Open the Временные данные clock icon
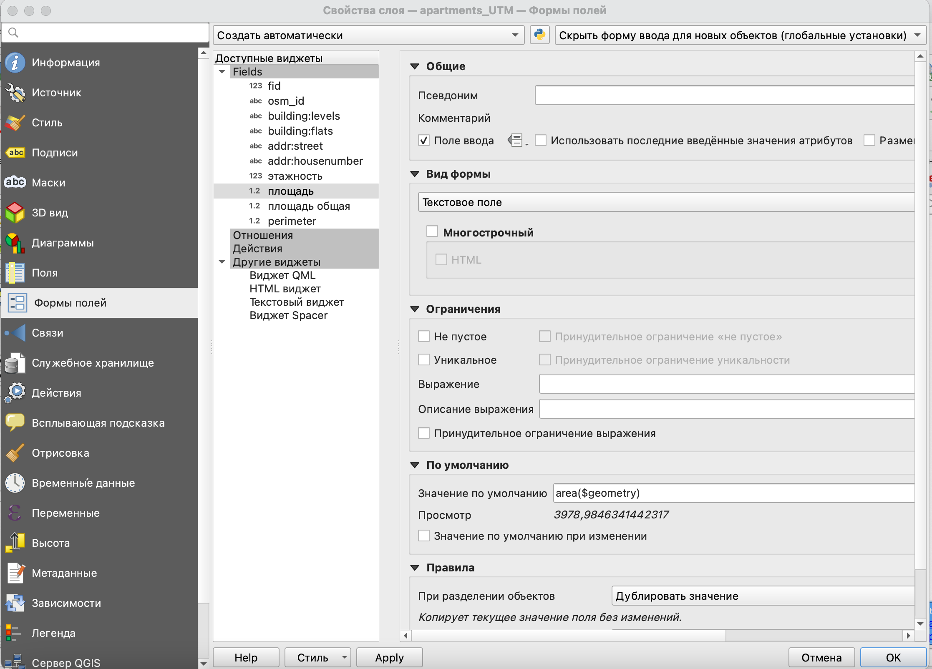 (15, 483)
